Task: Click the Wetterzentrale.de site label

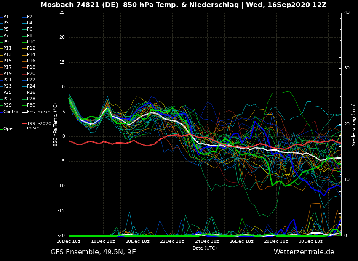Action: coord(304,252)
